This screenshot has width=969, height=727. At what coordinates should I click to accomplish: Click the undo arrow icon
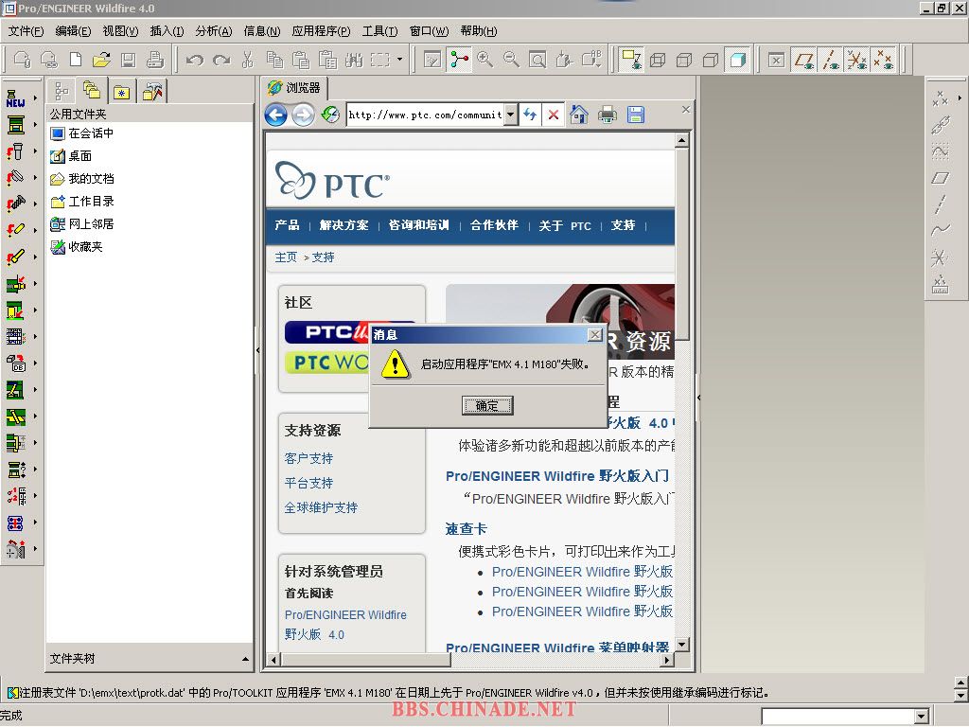(195, 60)
